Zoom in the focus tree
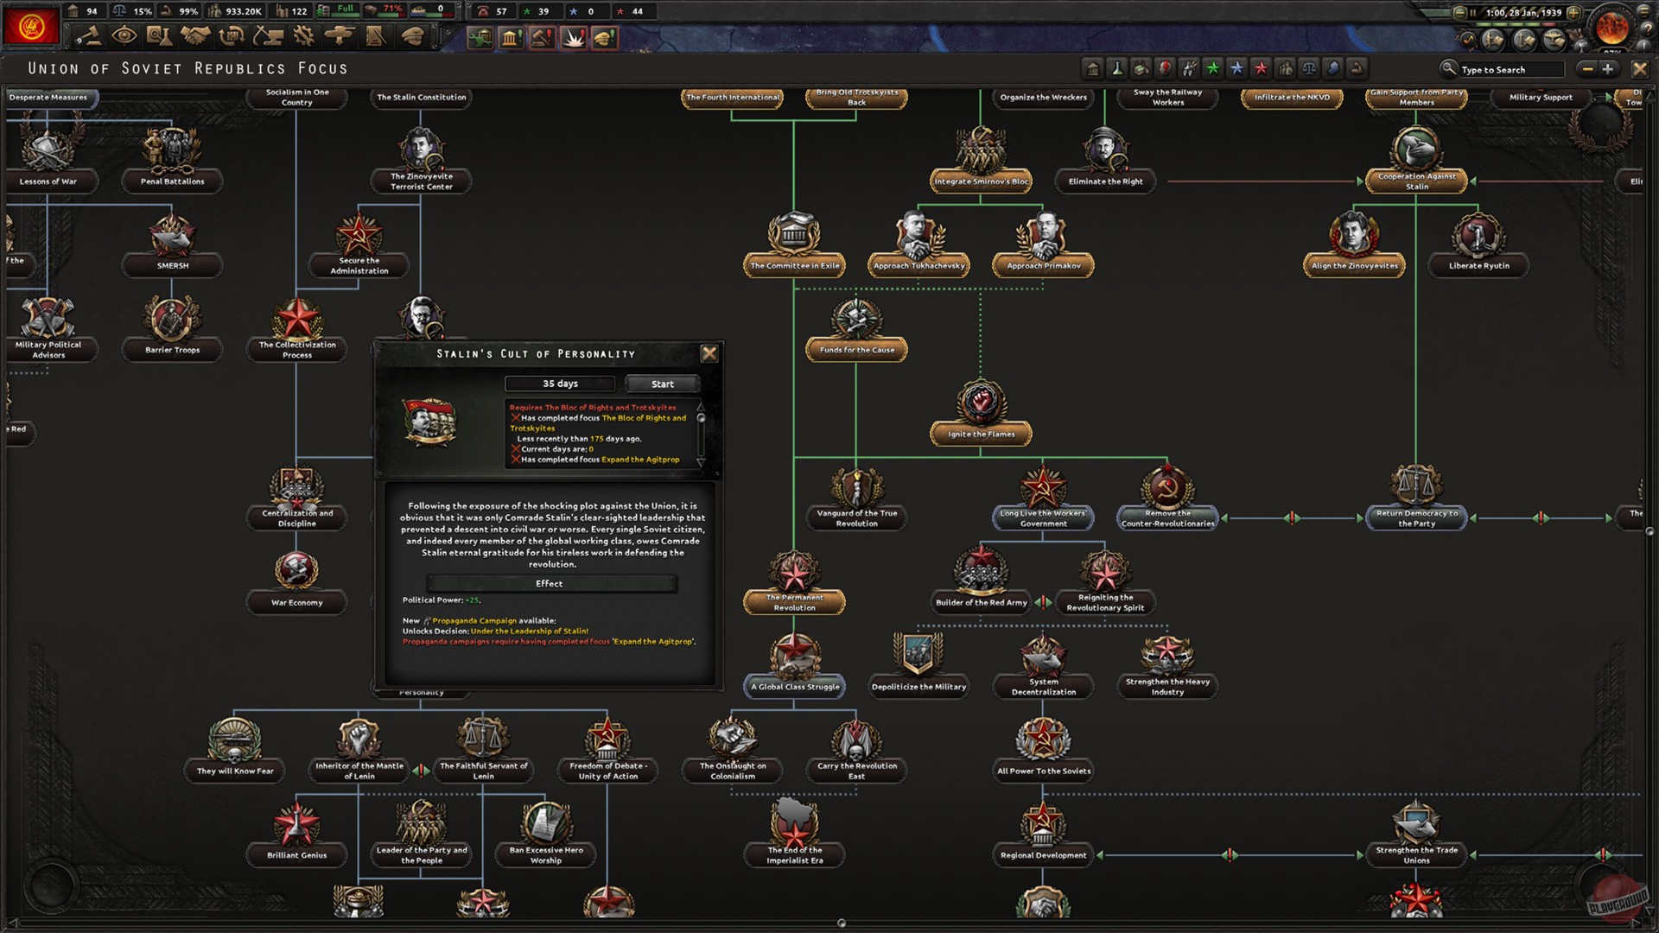The height and width of the screenshot is (933, 1659). pos(1608,69)
